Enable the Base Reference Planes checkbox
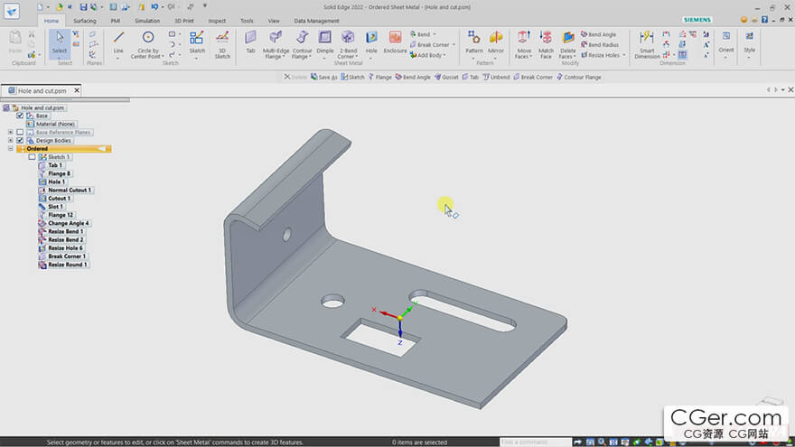Screen dimensions: 795x447 20,132
